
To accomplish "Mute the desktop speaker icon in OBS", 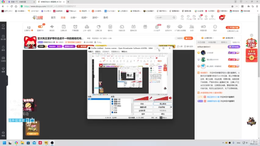I will click(x=170, y=98).
